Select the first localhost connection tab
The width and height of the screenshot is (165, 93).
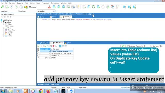pos(9,11)
